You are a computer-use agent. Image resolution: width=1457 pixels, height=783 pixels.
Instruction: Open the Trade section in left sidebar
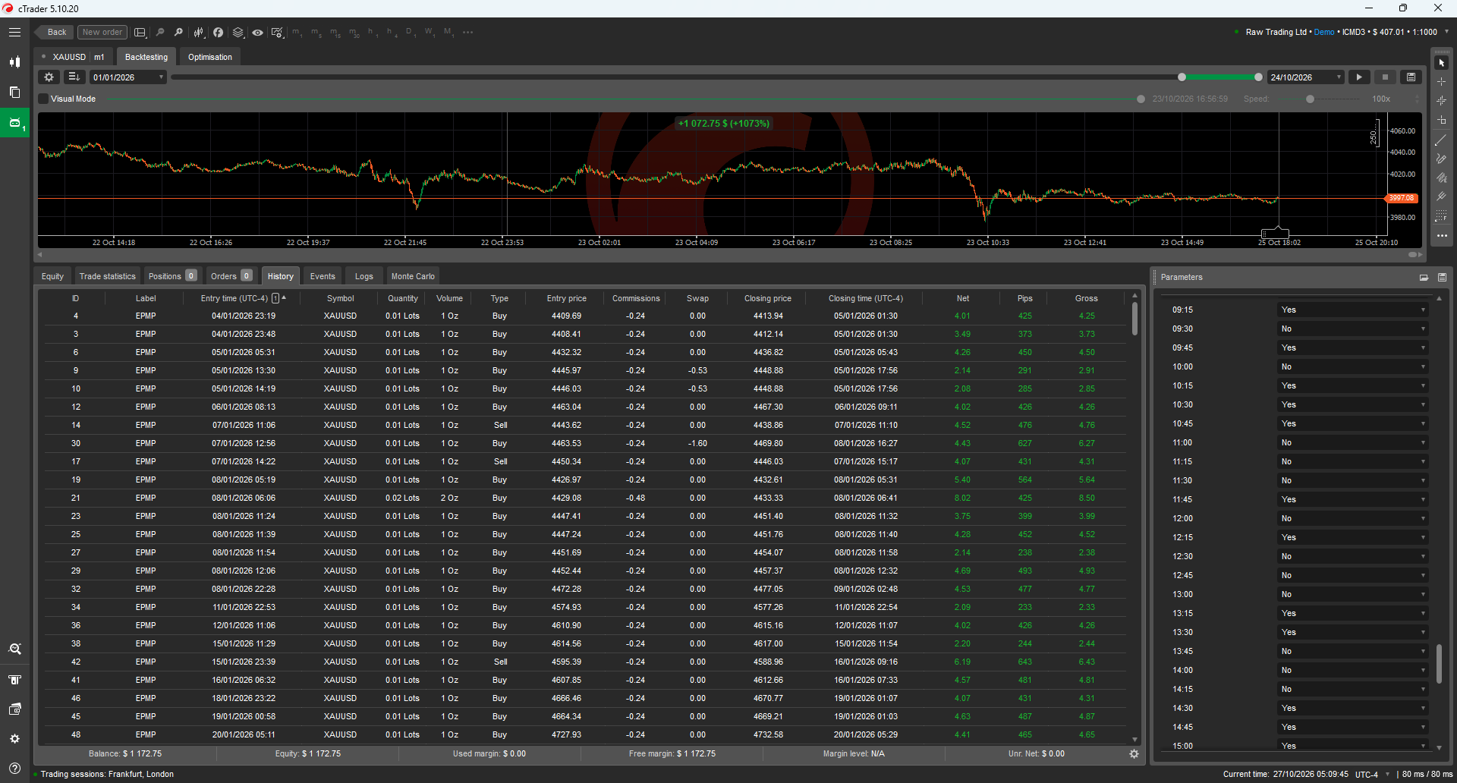[14, 62]
